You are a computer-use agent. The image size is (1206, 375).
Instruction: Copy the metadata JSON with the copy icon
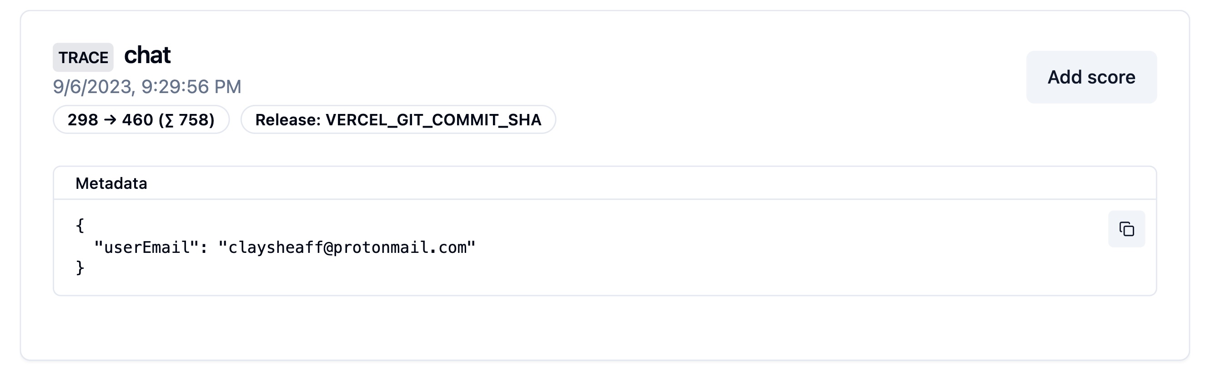pyautogui.click(x=1126, y=229)
